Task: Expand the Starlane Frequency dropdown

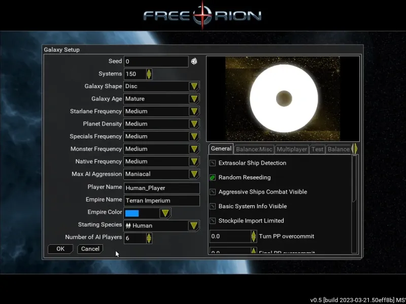Action: (194, 111)
